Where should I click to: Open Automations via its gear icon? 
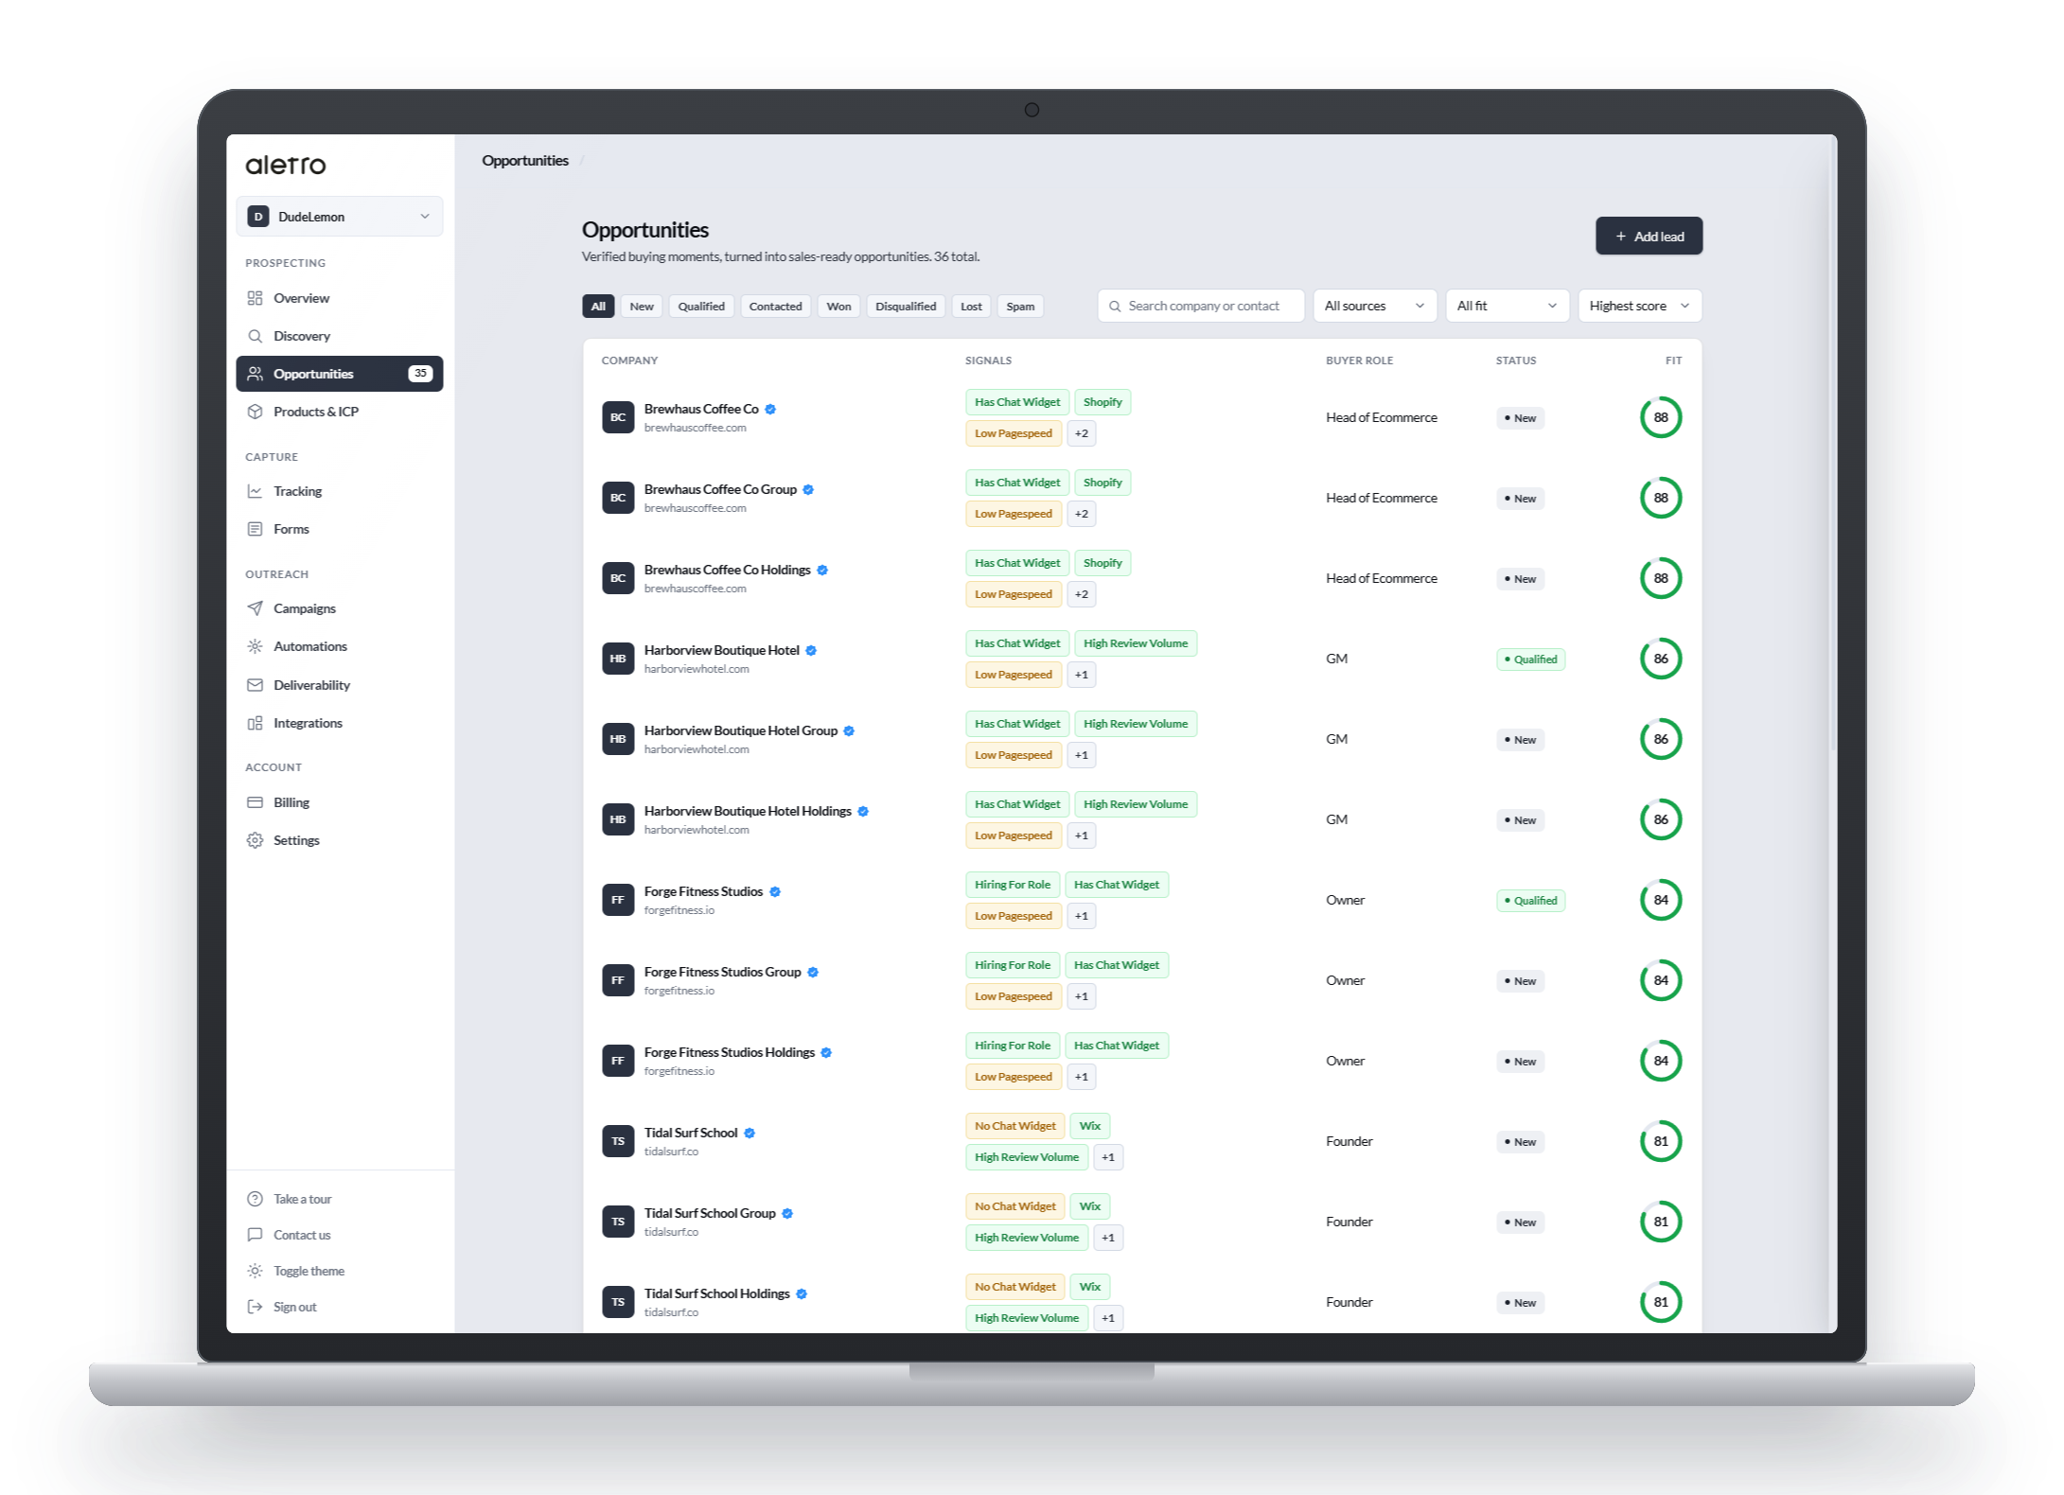pyautogui.click(x=255, y=646)
